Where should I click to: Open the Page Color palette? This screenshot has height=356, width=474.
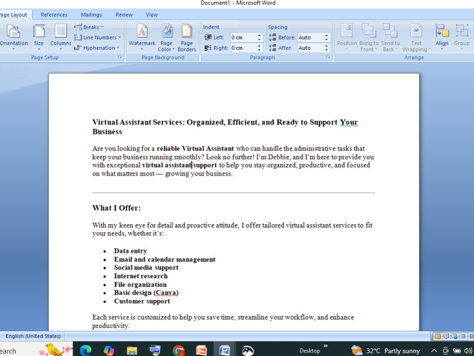click(x=166, y=37)
